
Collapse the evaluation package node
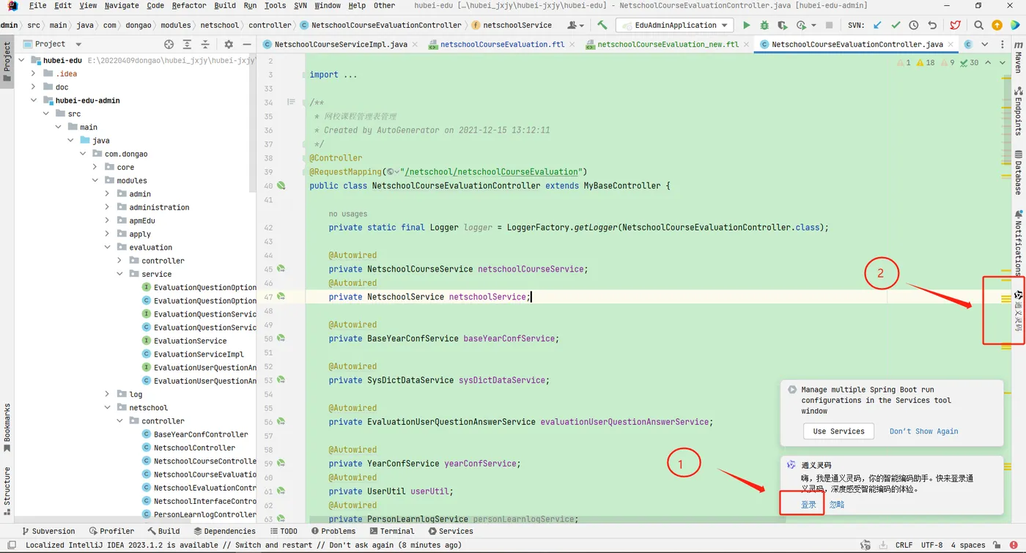coord(107,248)
